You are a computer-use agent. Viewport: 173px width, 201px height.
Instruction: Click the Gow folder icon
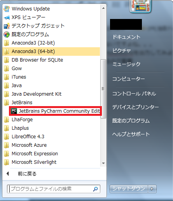pos(6,69)
